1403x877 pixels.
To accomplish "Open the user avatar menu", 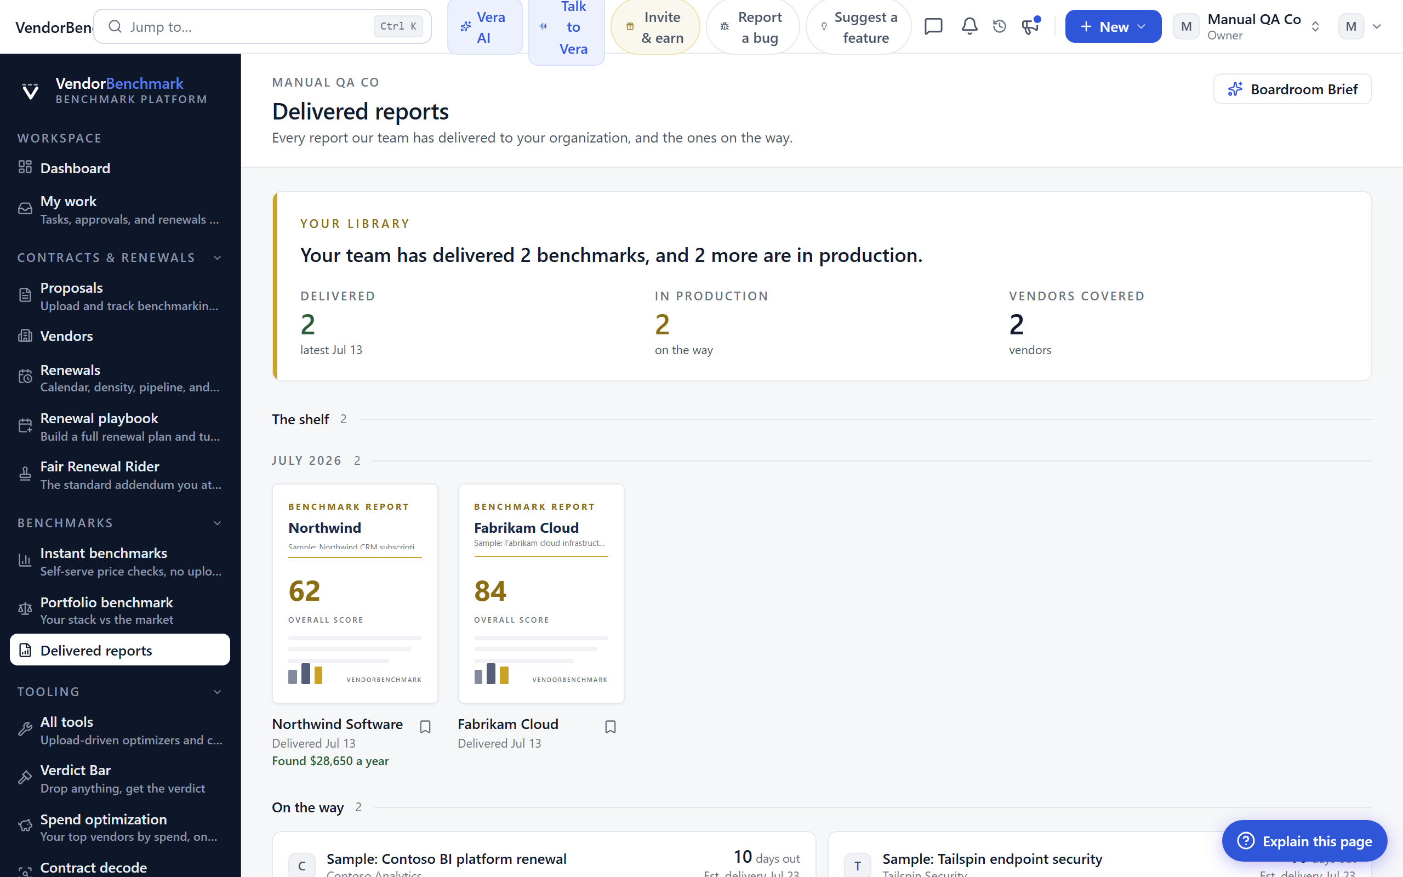I will coord(1360,27).
